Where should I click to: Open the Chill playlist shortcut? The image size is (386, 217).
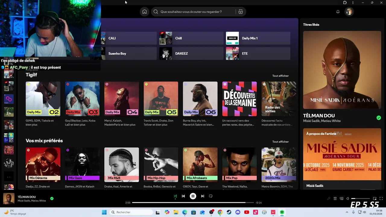pyautogui.click(x=191, y=38)
